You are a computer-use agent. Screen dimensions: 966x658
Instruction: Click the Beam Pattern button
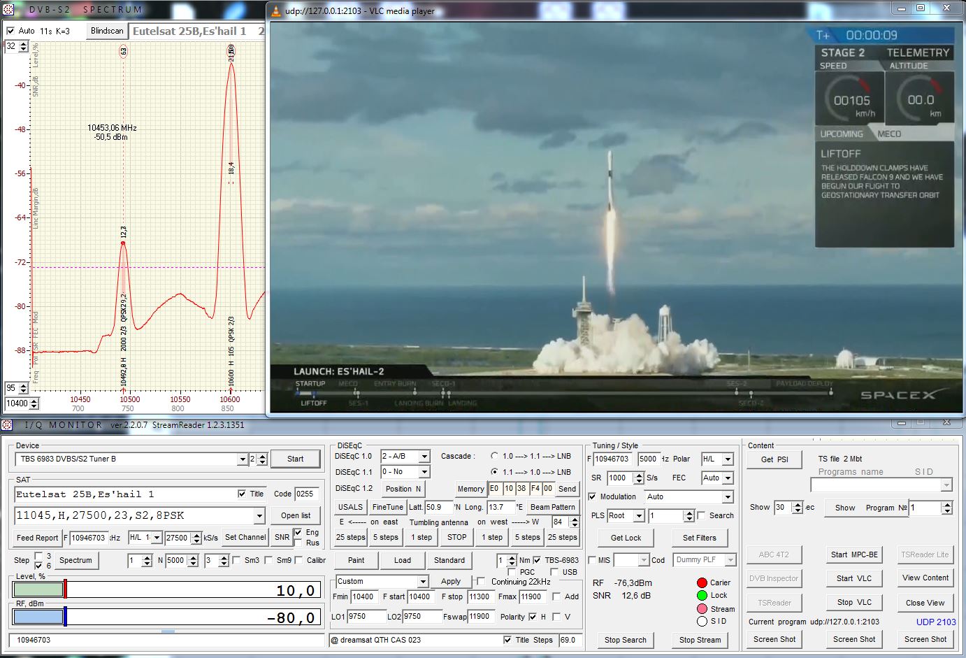click(x=553, y=507)
